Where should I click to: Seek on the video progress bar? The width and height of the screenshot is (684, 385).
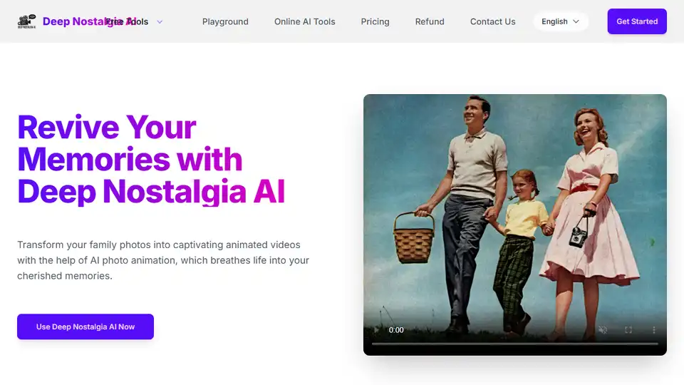point(514,344)
